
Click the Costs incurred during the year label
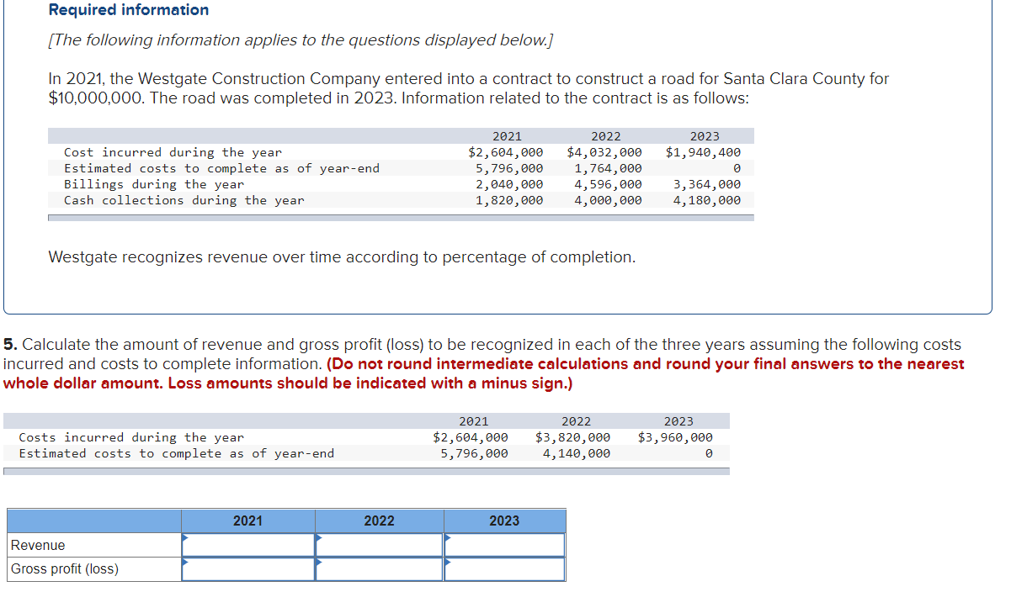tap(131, 437)
